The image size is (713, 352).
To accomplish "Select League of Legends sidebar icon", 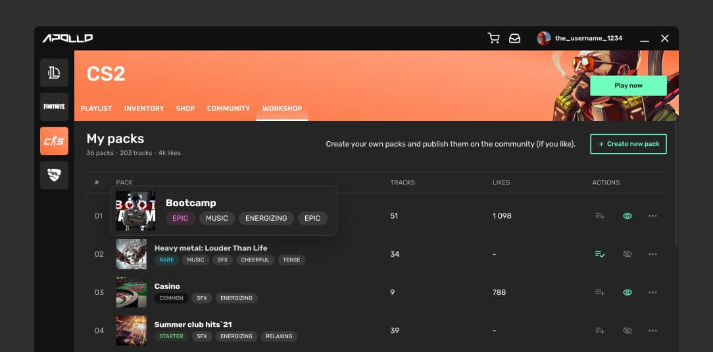I will pos(54,72).
